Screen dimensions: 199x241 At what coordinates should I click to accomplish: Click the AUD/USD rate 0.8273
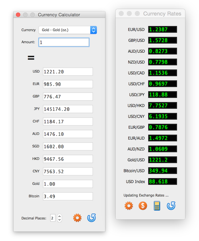pos(162,51)
